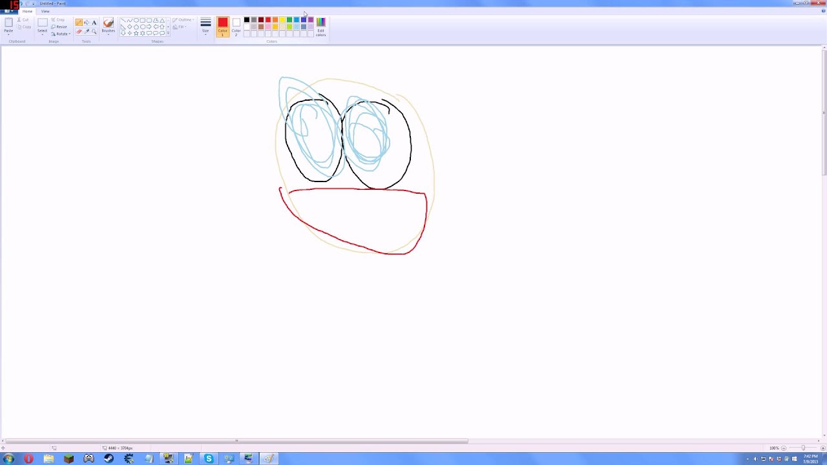Screen dimensions: 827x465
Task: Activate Color 2 background selector
Action: (x=236, y=26)
